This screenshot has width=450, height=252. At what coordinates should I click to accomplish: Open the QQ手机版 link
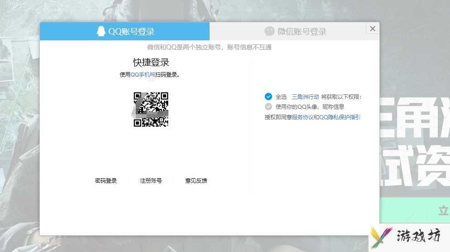(143, 75)
